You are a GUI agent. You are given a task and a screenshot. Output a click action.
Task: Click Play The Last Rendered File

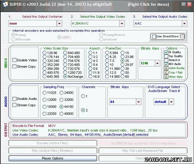(143, 151)
